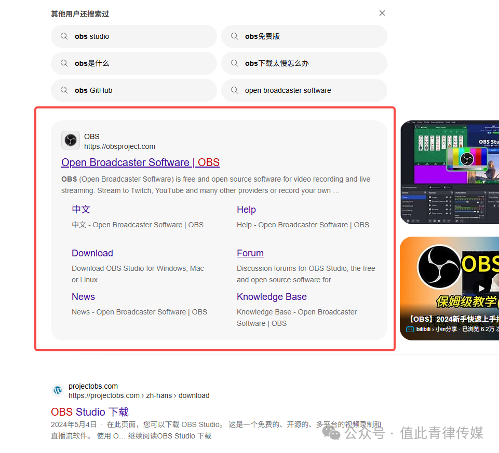
Task: Click magnifier icon beside obs GitHub
Action: (x=64, y=90)
